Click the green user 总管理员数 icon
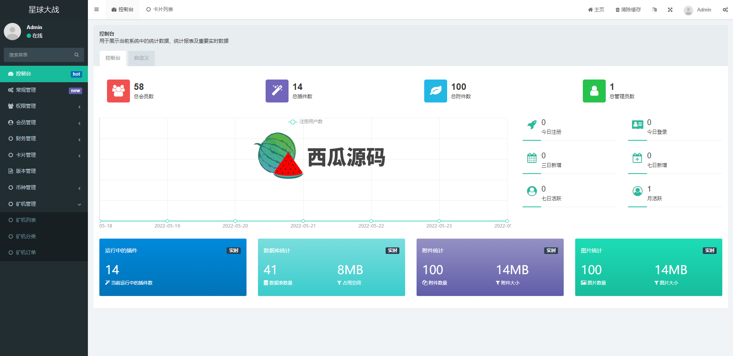 [x=594, y=91]
